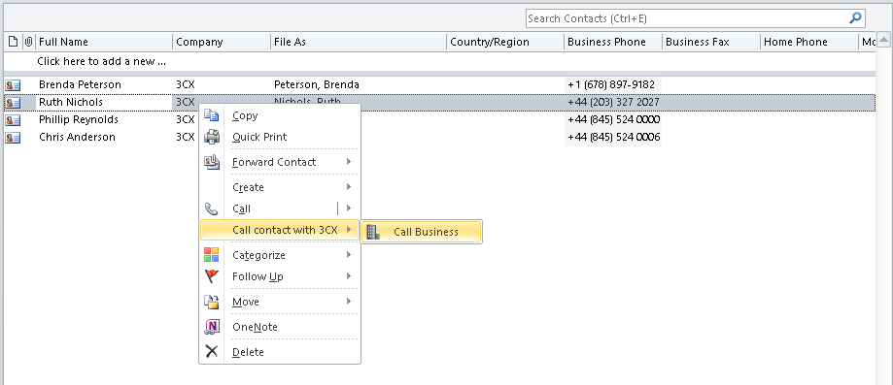Screen dimensions: 893x385
Task: Click the scrollbar up arrow
Action: tap(883, 39)
